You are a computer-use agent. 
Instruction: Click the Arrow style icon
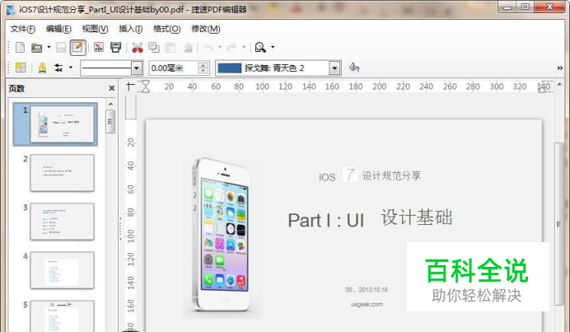coord(58,68)
